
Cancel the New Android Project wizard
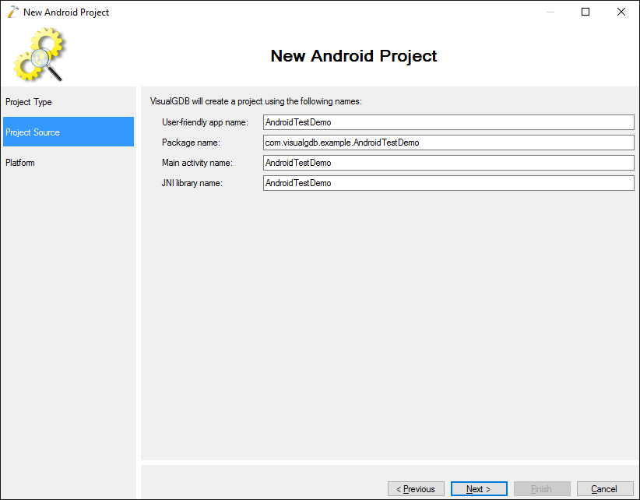[x=605, y=488]
